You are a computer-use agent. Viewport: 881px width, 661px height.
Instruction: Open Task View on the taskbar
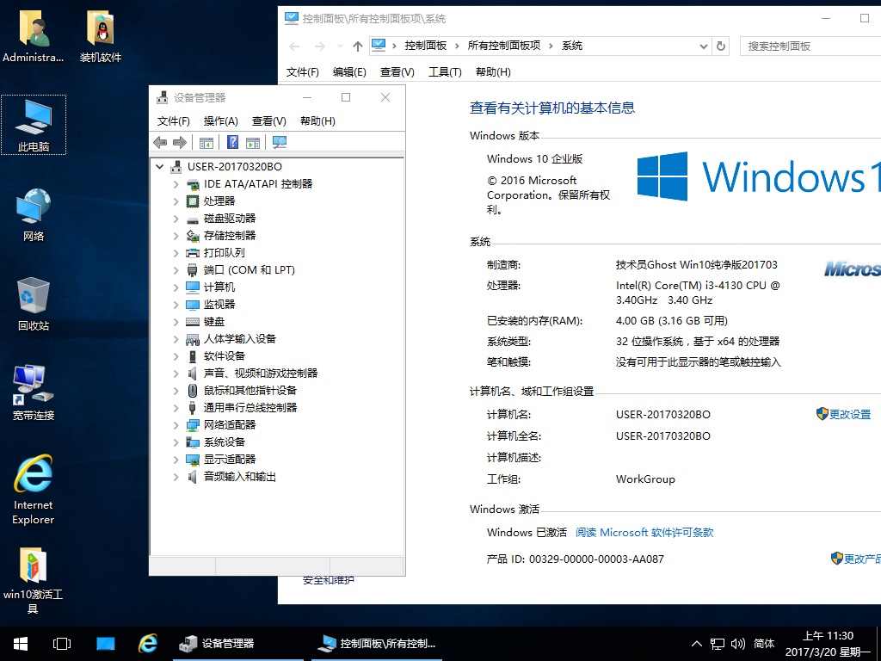pyautogui.click(x=62, y=644)
